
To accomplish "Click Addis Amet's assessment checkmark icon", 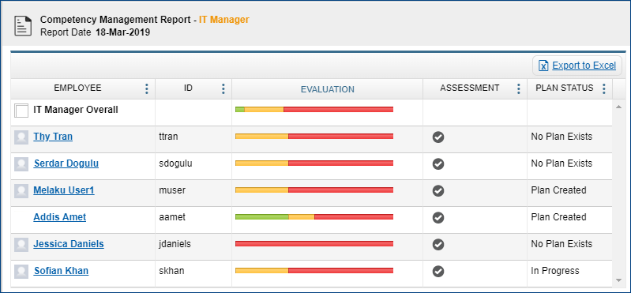I will tap(438, 218).
